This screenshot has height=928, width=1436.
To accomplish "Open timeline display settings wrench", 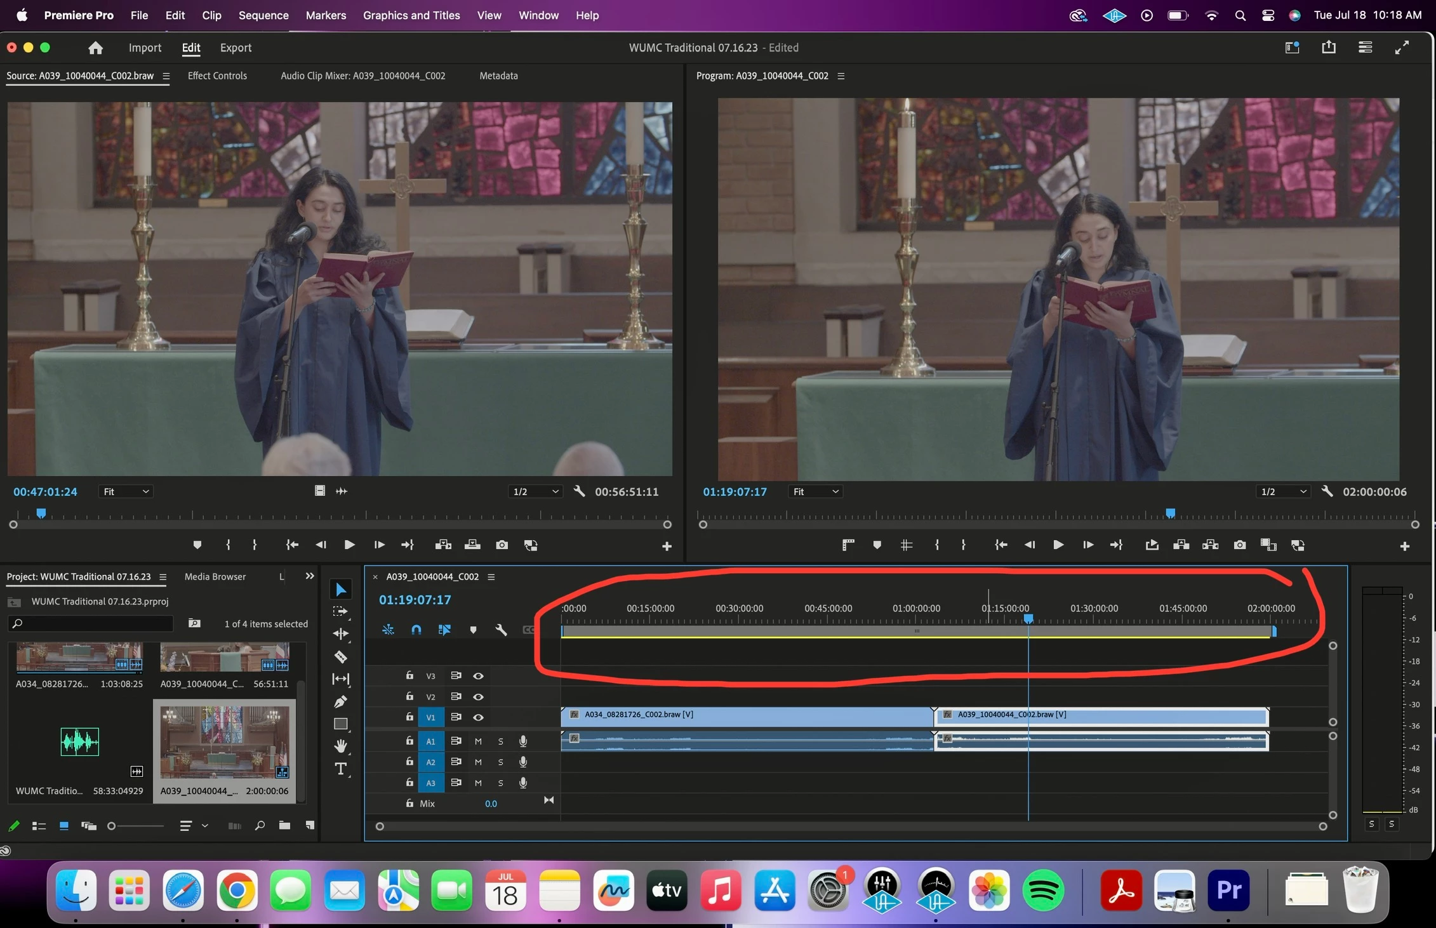I will tap(501, 630).
